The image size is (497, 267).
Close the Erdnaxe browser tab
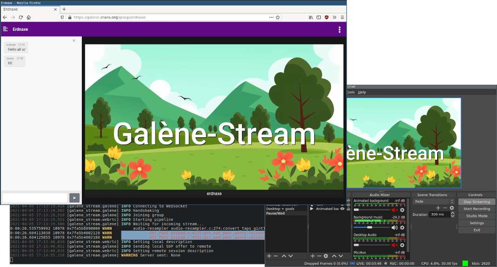point(56,9)
